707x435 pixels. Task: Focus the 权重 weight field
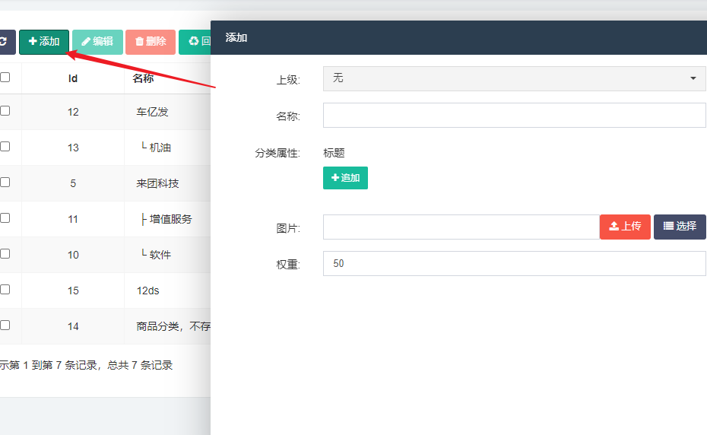coord(514,264)
